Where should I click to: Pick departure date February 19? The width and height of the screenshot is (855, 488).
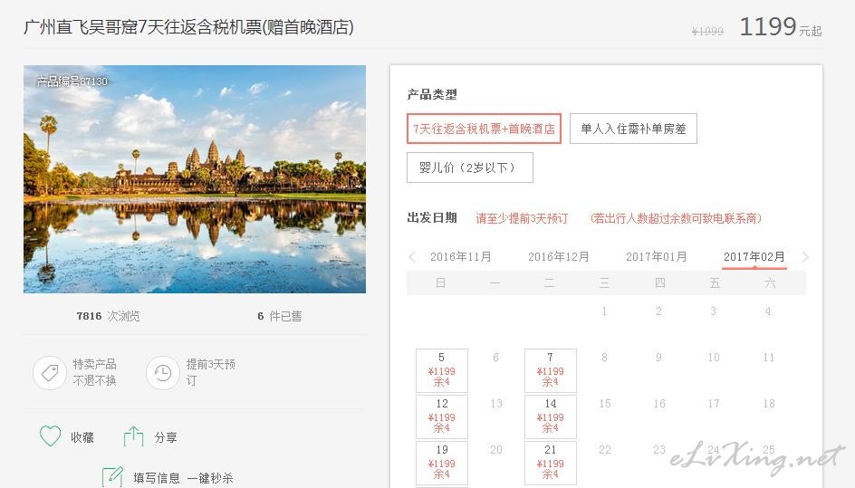pyautogui.click(x=442, y=463)
